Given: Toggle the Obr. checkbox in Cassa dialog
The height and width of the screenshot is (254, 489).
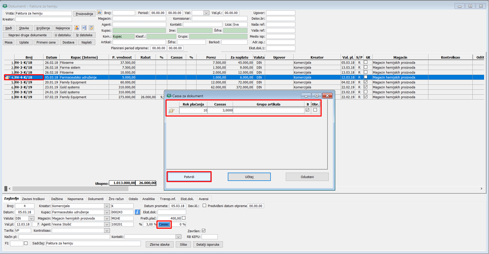Looking at the screenshot, I should pyautogui.click(x=315, y=110).
